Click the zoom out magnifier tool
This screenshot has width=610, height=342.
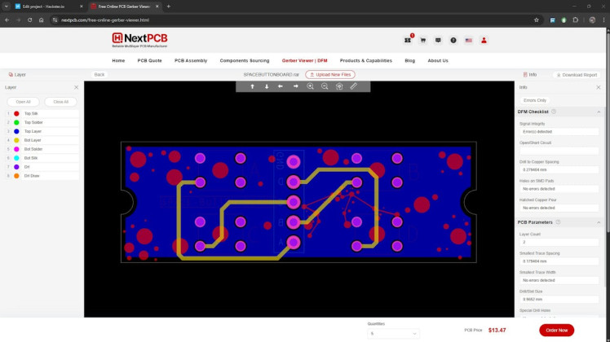pos(325,86)
